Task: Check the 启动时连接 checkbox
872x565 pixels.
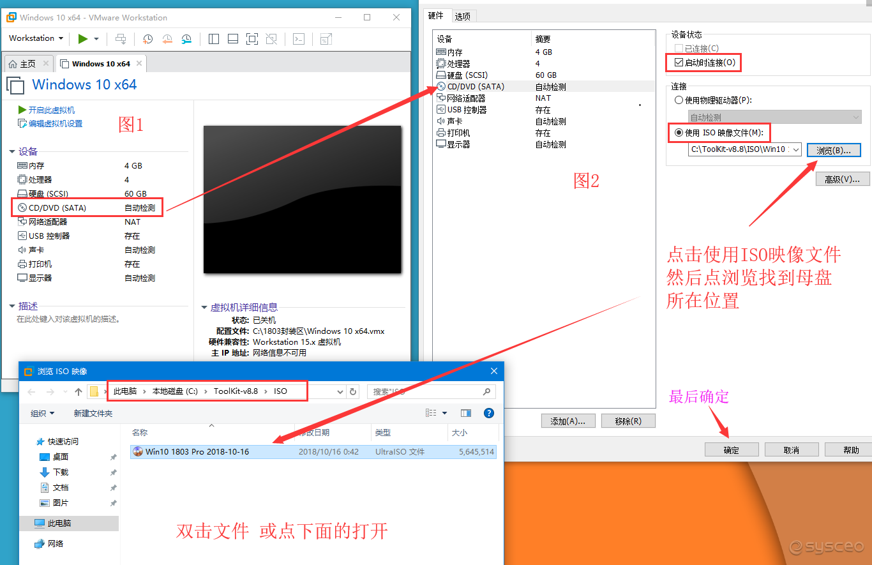Action: tap(679, 63)
